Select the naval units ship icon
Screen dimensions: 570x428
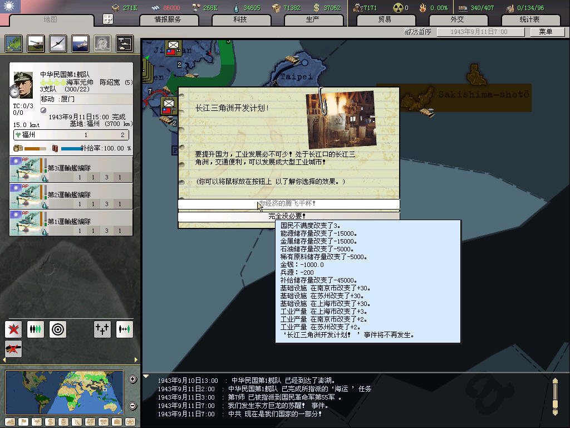click(x=80, y=43)
